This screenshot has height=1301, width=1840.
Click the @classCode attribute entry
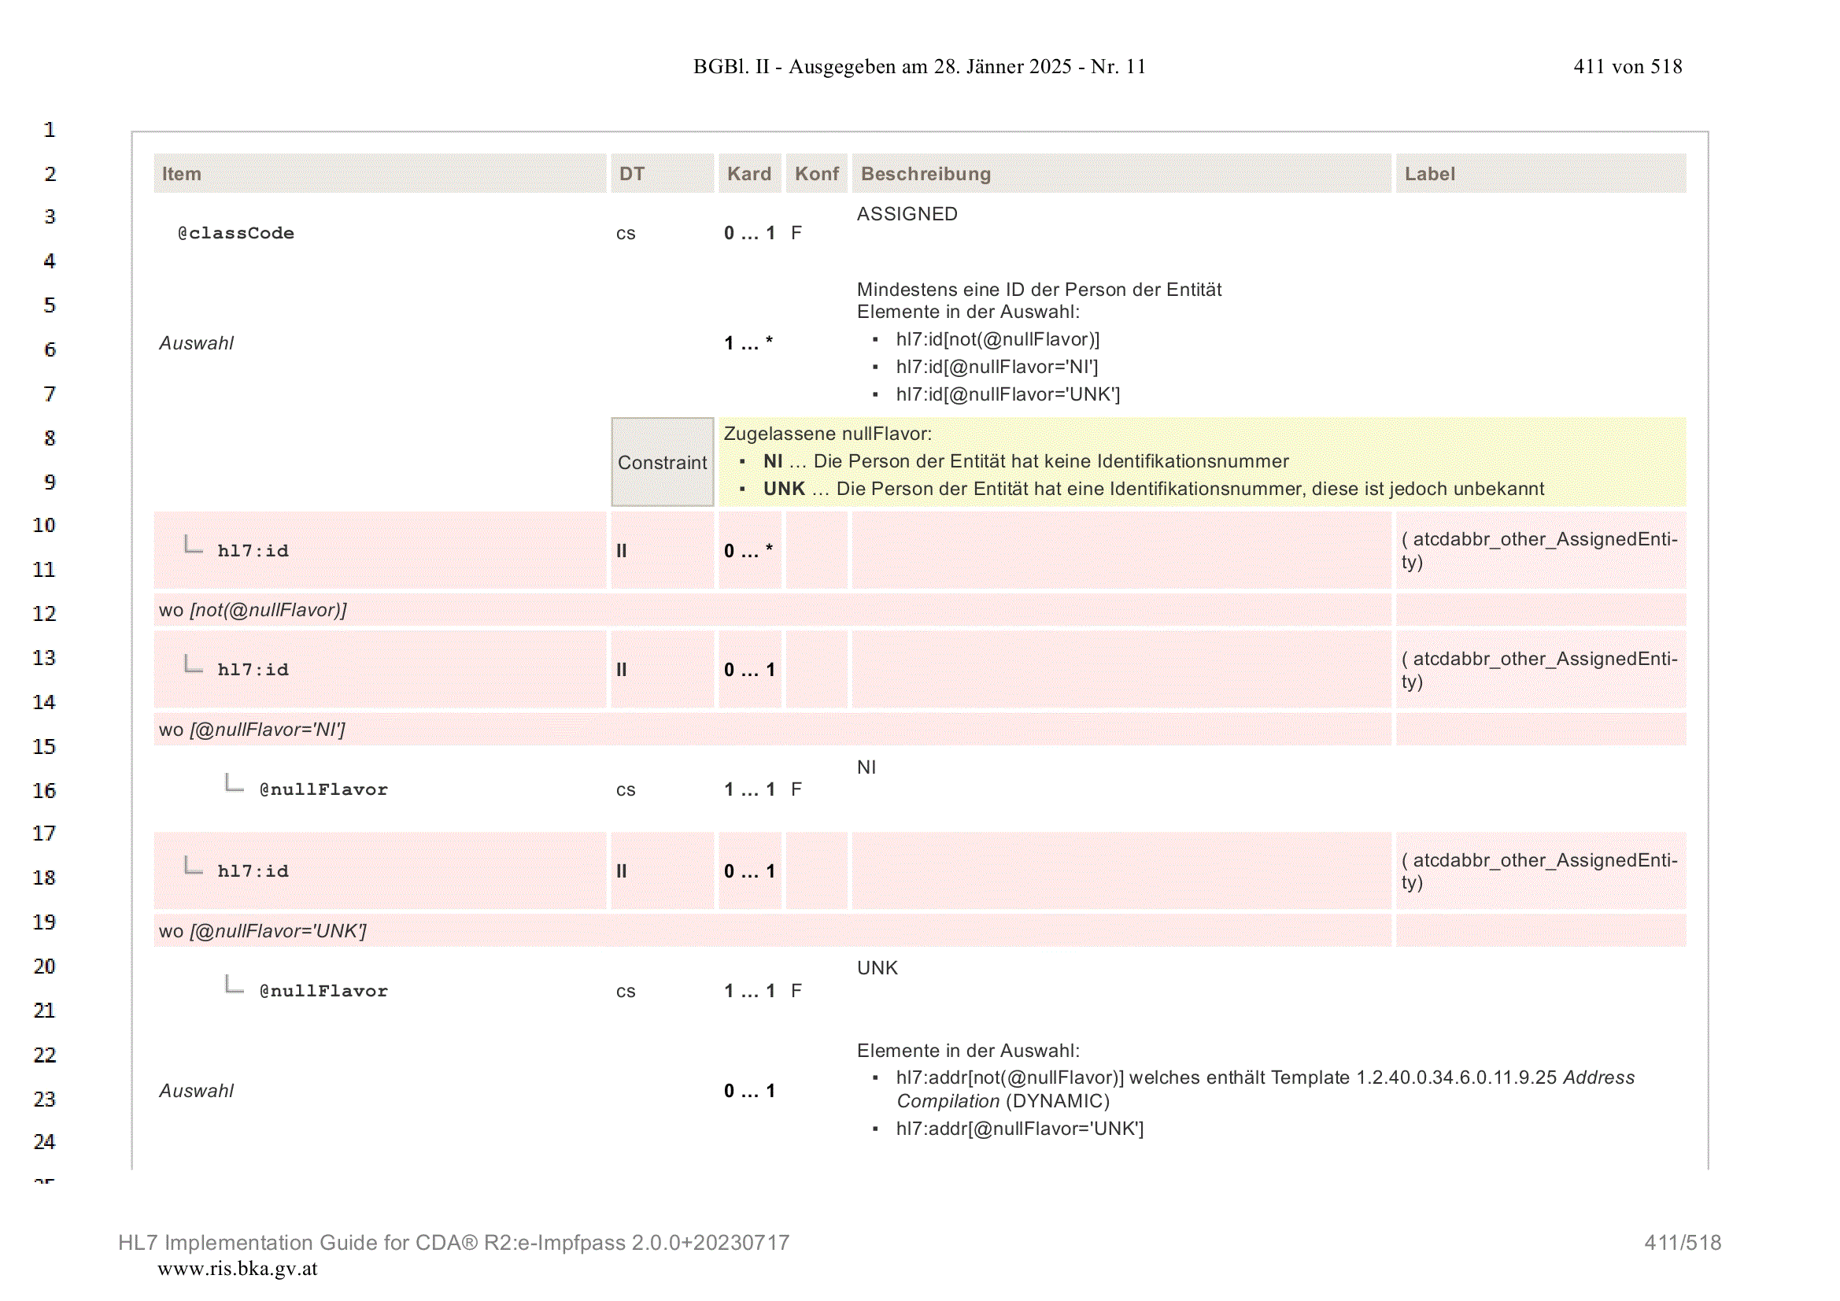click(x=235, y=233)
